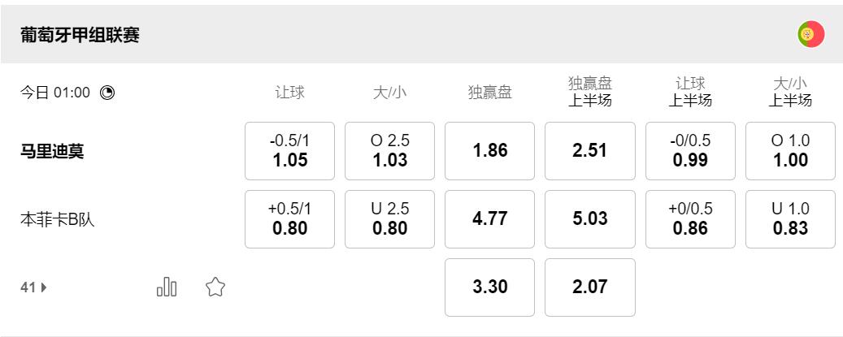
Task: Select first-half 马里迪莫 win odds 2.51
Action: click(x=589, y=151)
